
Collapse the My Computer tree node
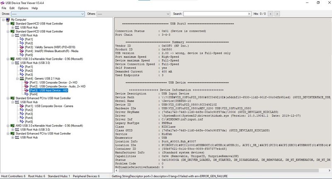2,19
